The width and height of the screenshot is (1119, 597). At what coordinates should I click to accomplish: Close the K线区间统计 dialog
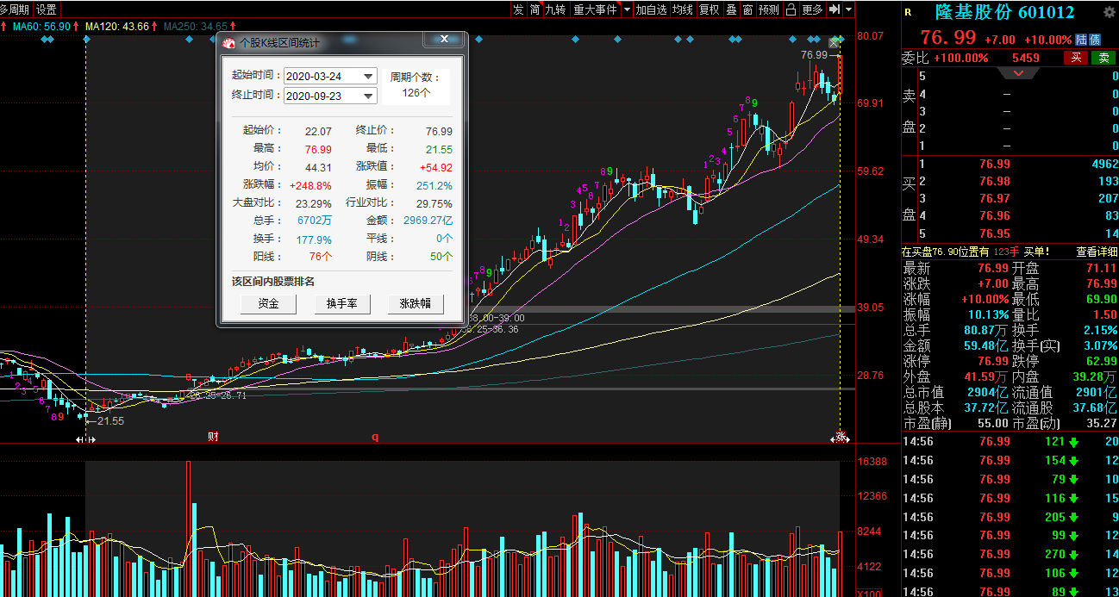tap(444, 40)
